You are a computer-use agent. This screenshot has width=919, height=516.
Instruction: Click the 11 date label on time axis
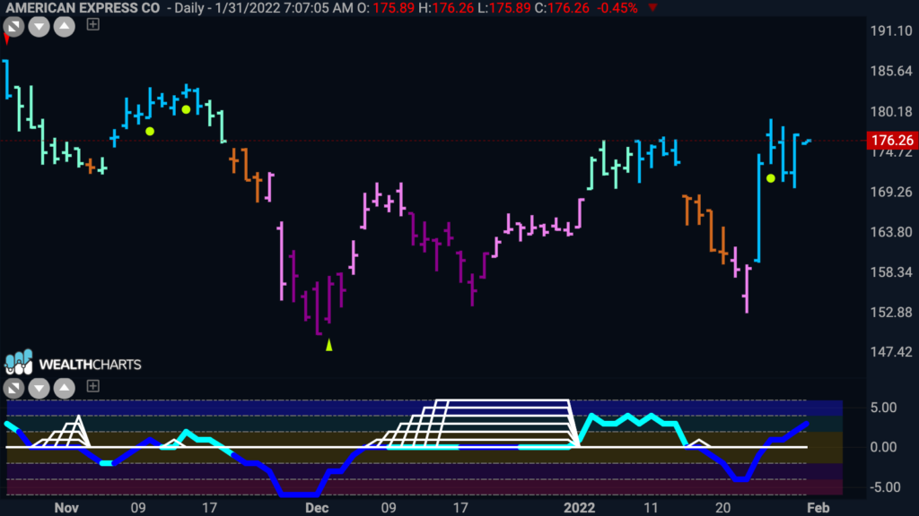(651, 508)
